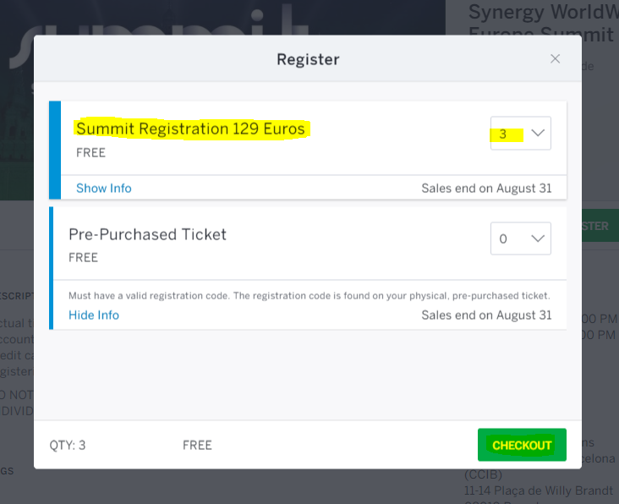Click the chevron arrow beside quantity 3
Viewport: 619px width, 504px height.
pos(538,133)
